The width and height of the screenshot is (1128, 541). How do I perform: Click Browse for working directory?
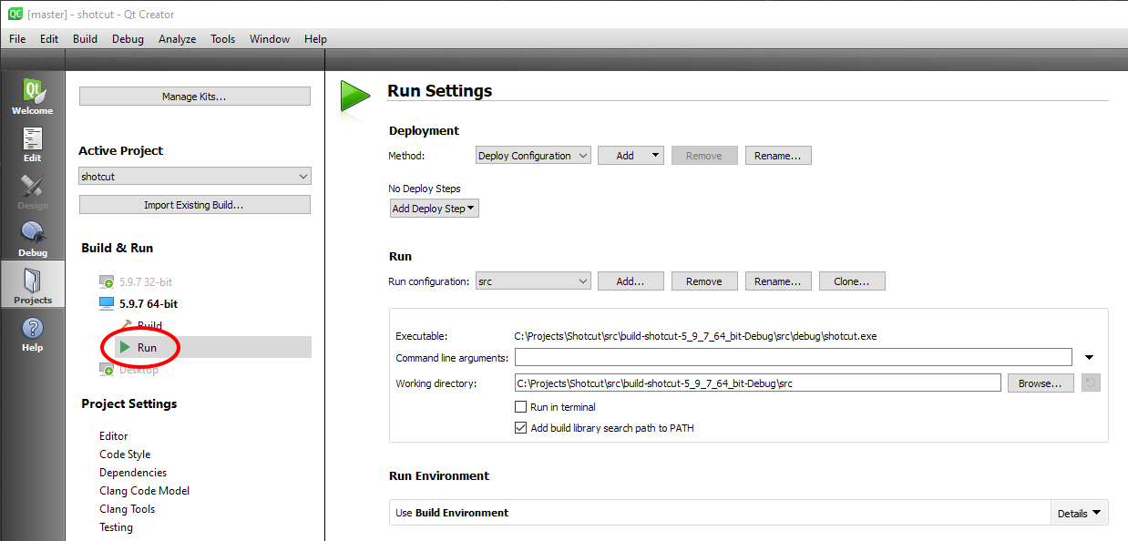pyautogui.click(x=1040, y=383)
